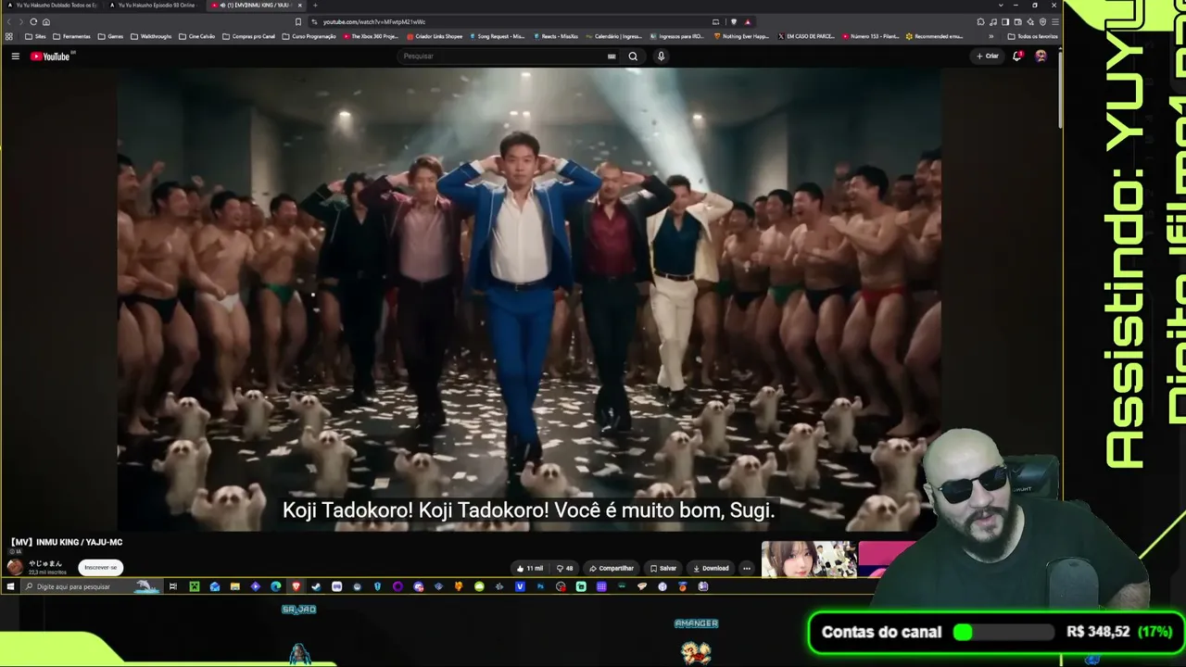Open Photoshop from the taskbar
This screenshot has height=667, width=1186.
coord(540,586)
